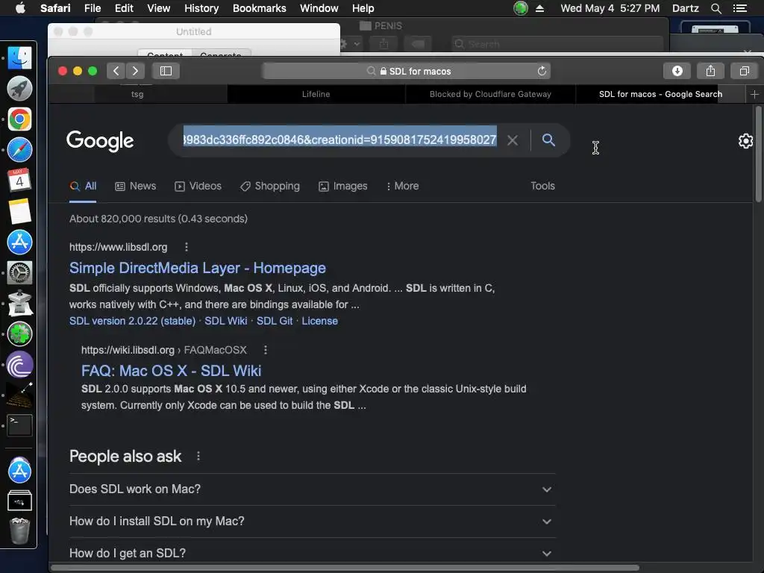Open the More search filters dropdown
The image size is (764, 573).
coord(402,186)
